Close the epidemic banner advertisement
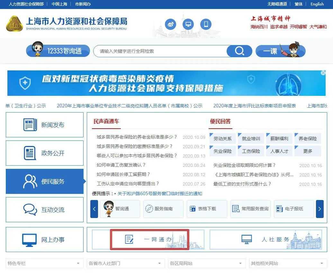The width and height of the screenshot is (333, 273). click(323, 73)
